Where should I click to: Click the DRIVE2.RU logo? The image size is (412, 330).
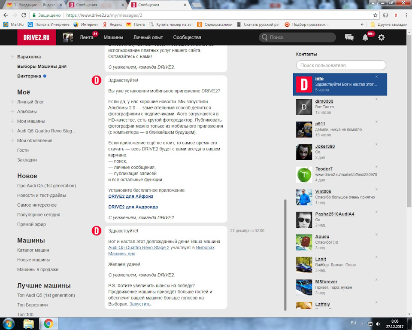coord(36,37)
